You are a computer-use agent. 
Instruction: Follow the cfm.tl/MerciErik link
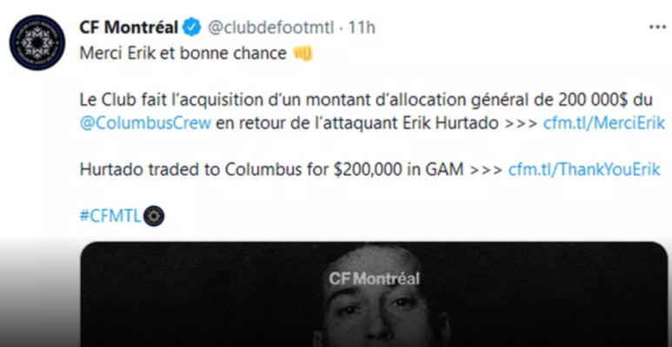pyautogui.click(x=603, y=123)
